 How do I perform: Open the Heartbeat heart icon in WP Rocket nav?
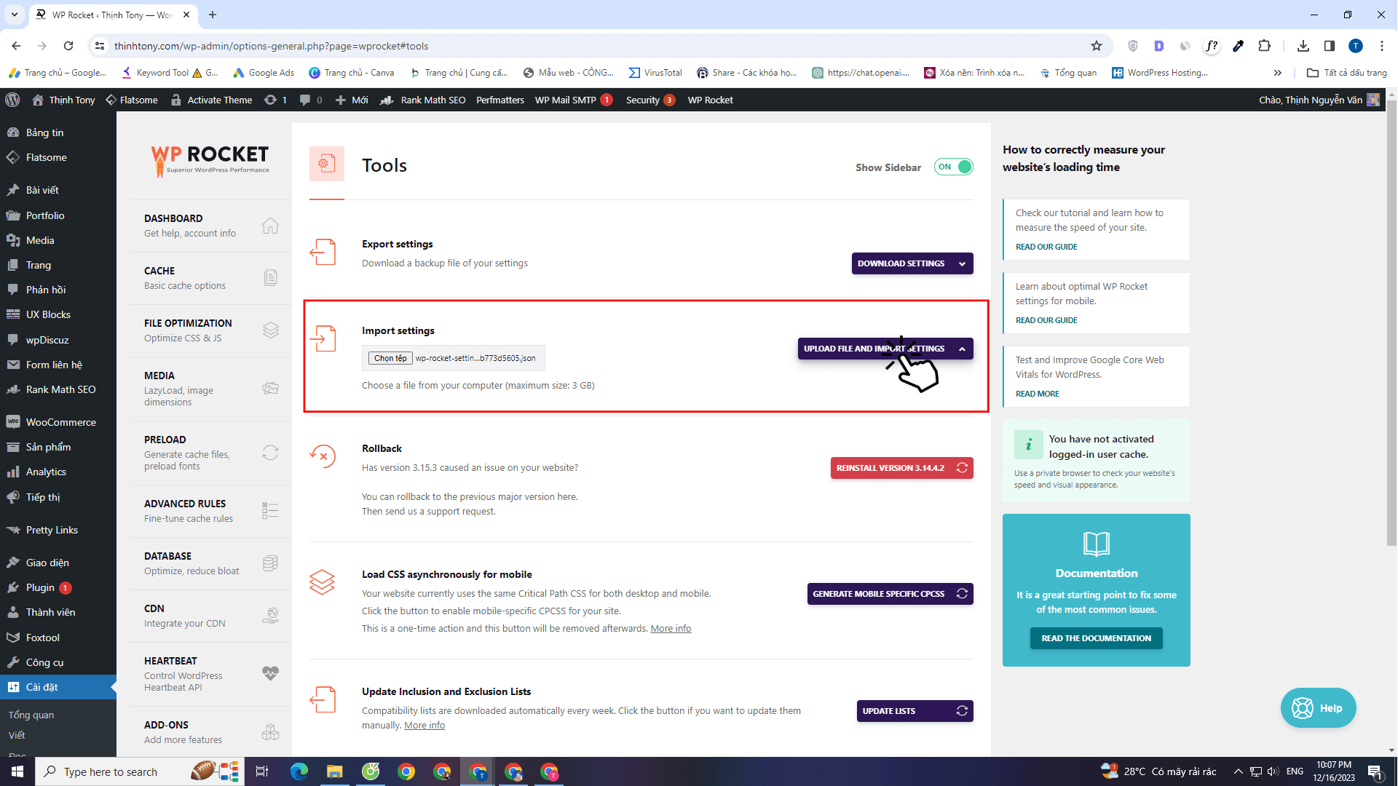click(270, 673)
